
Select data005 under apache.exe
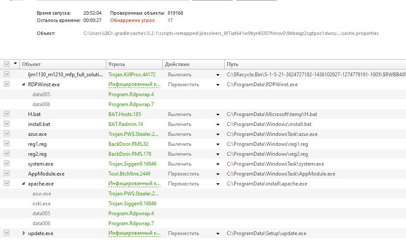pyautogui.click(x=41, y=213)
